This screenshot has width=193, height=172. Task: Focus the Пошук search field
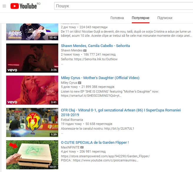(x=124, y=6)
